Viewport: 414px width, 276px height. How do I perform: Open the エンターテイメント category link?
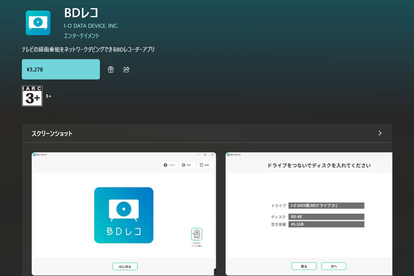click(82, 36)
